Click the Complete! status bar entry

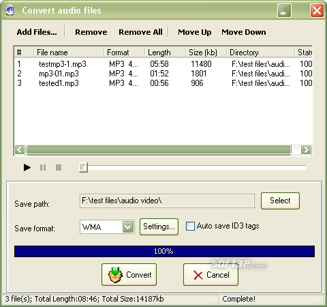[x=238, y=299]
